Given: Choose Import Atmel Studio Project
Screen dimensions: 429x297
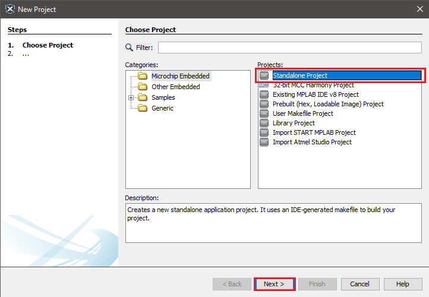Looking at the screenshot, I should 312,142.
